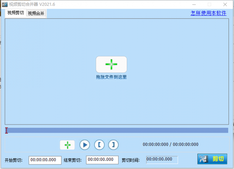Click the large green plus add-file button
The image size is (234, 169).
(111, 64)
